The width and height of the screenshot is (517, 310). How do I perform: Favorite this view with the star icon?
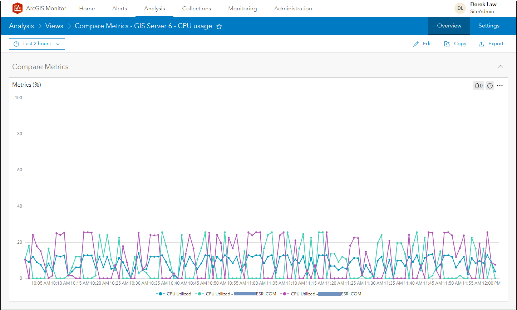pos(219,26)
